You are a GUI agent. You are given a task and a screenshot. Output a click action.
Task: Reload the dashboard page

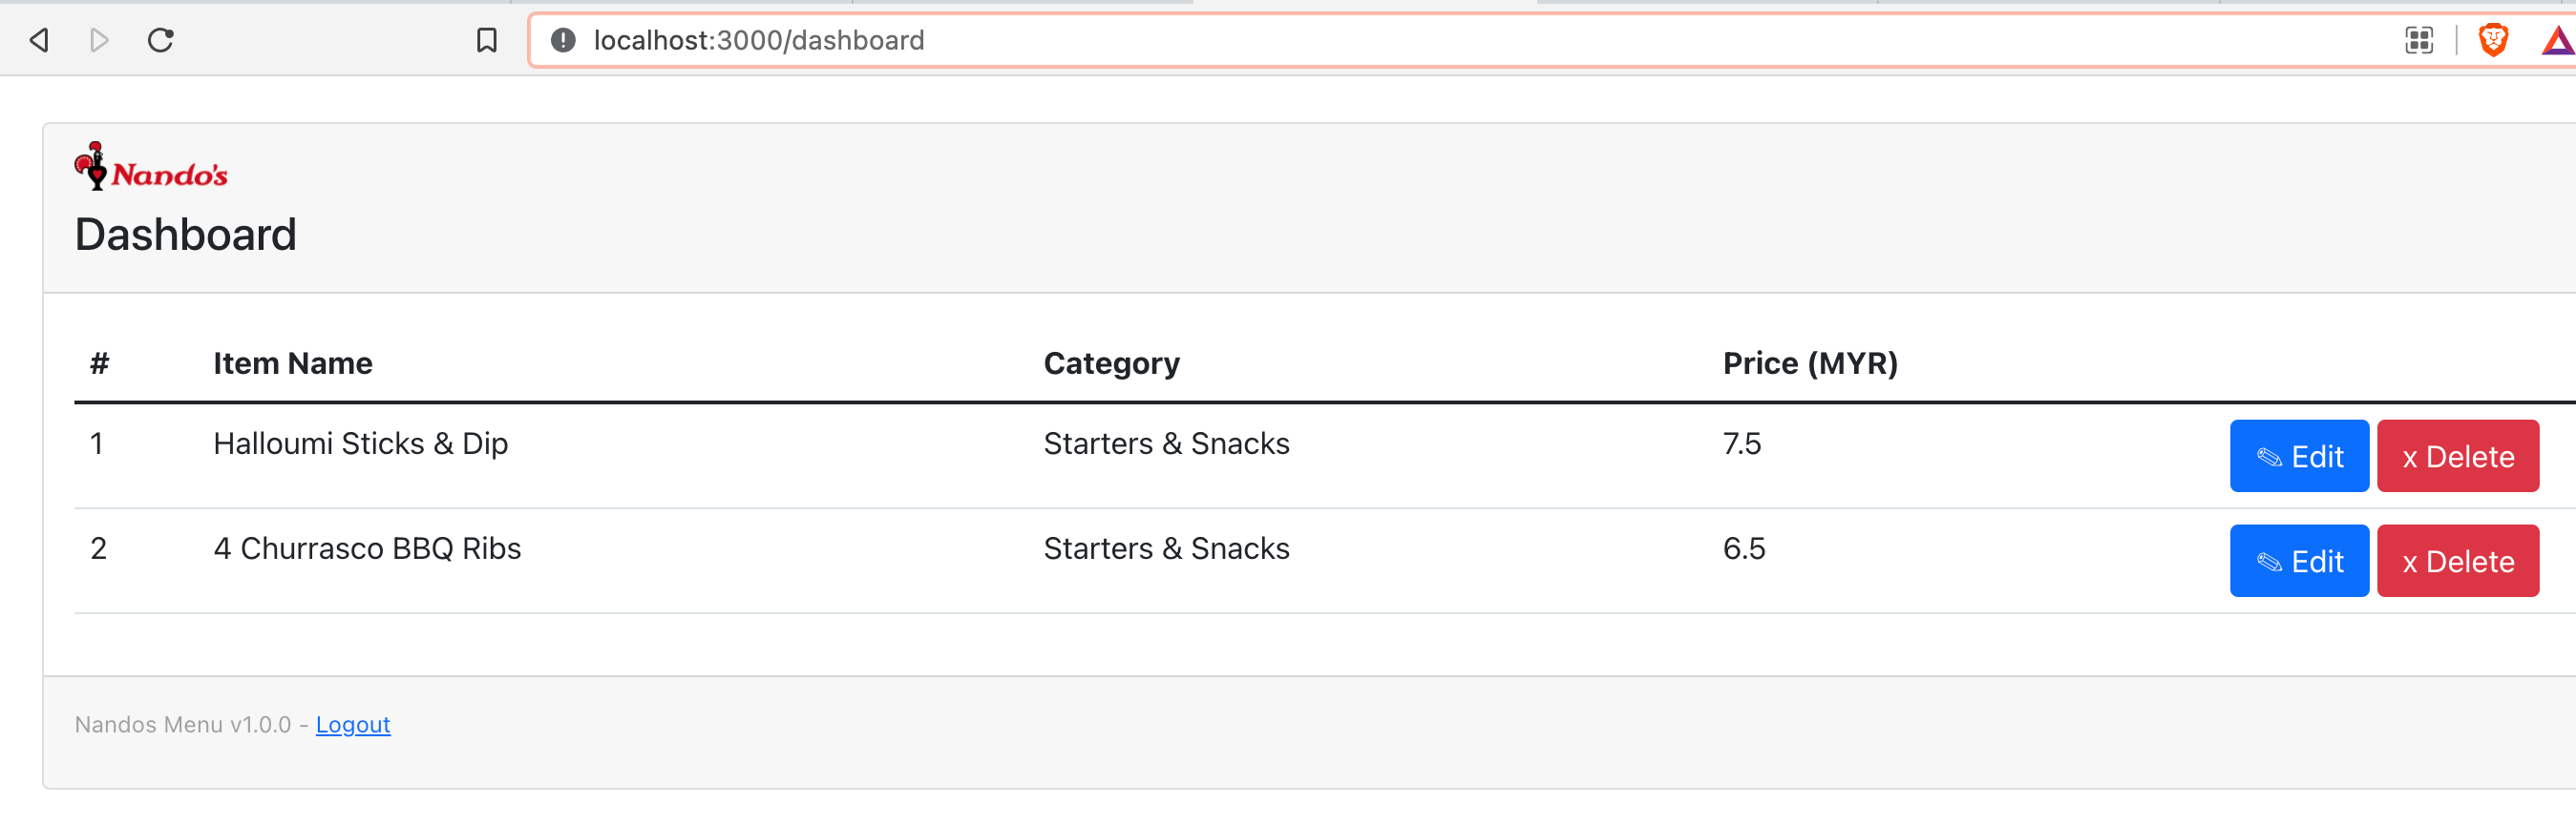[161, 40]
